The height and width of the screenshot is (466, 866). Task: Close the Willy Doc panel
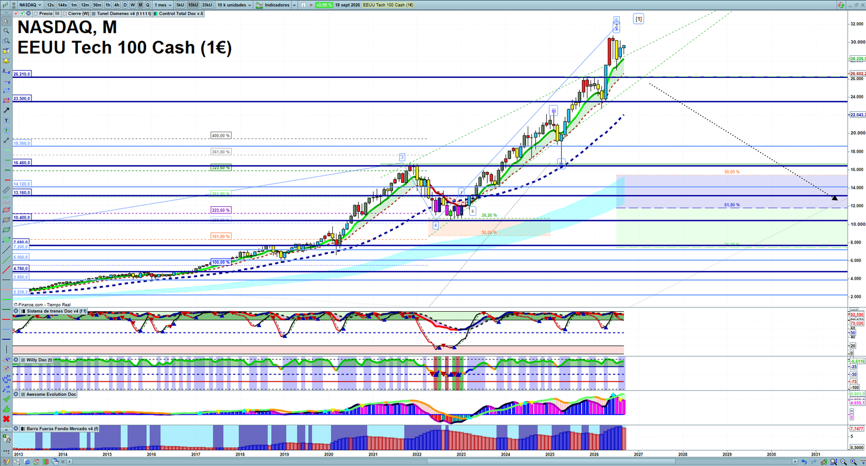(16, 360)
